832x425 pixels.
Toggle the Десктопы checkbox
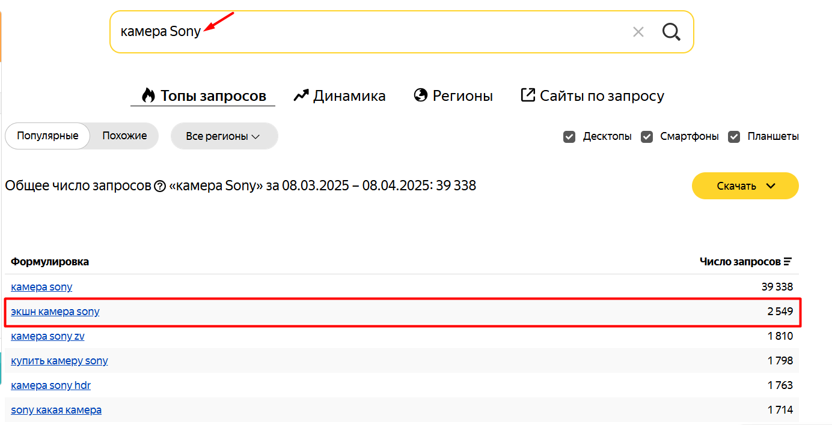point(569,136)
